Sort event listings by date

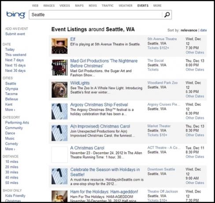click(204, 30)
